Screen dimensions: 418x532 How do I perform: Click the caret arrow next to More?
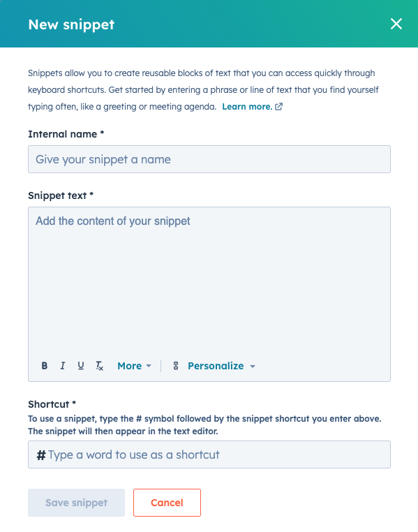coord(149,366)
